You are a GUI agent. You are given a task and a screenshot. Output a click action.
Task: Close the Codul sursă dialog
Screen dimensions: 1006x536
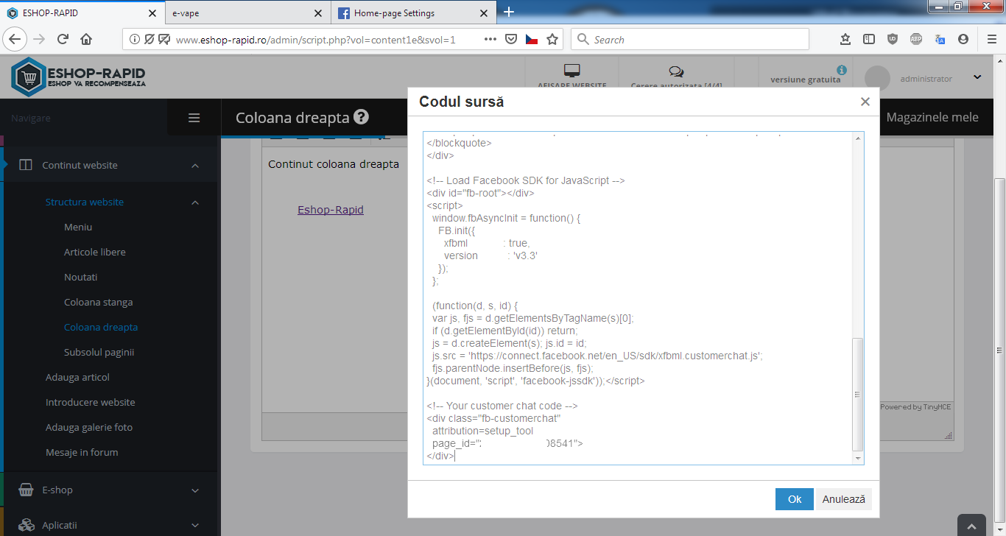tap(865, 102)
